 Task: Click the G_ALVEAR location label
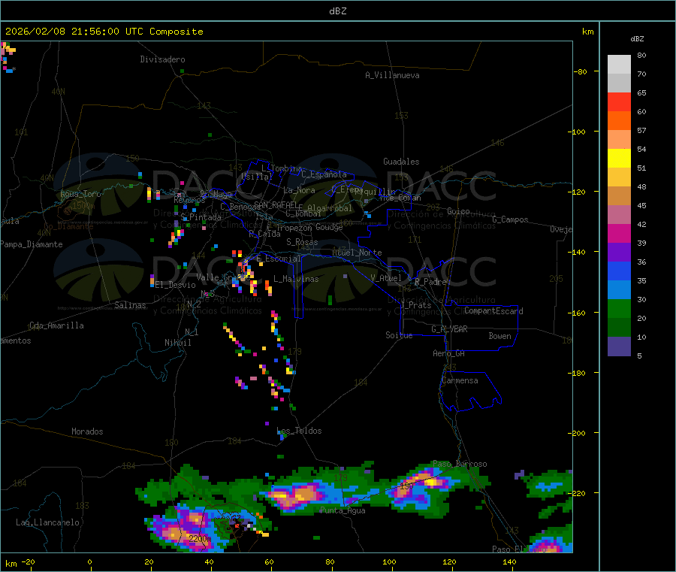click(x=450, y=329)
